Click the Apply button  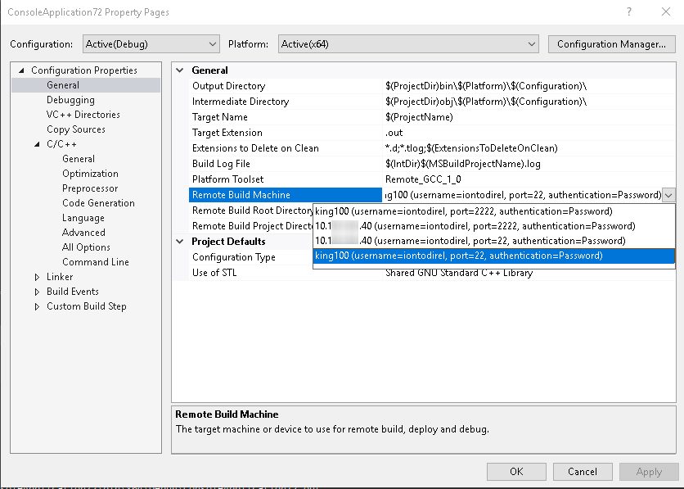[x=649, y=471]
